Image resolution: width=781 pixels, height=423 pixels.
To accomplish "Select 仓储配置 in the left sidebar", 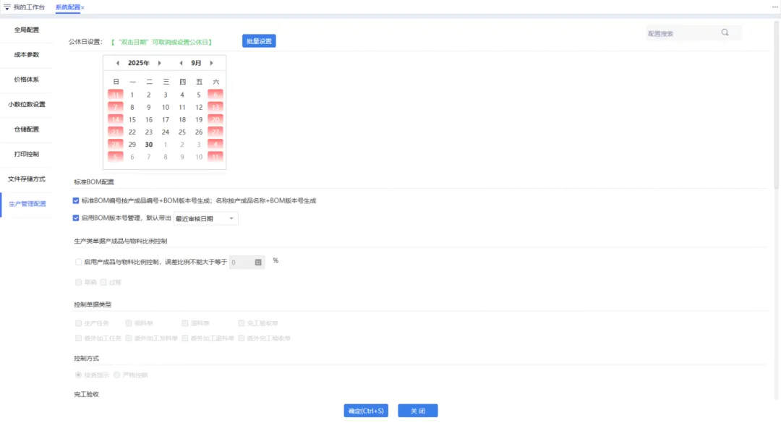I will coord(27,129).
